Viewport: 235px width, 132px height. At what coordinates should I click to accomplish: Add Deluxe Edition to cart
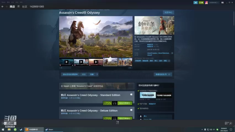tap(125, 119)
